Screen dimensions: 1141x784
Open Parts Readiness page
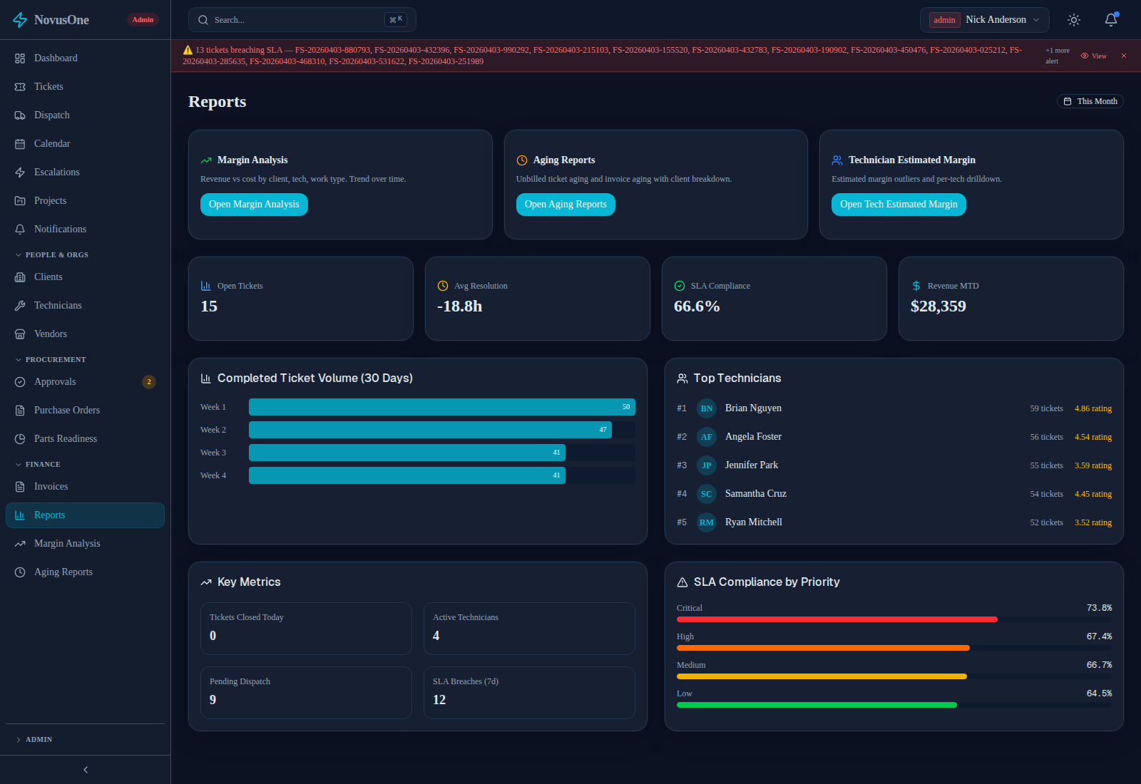(85, 439)
